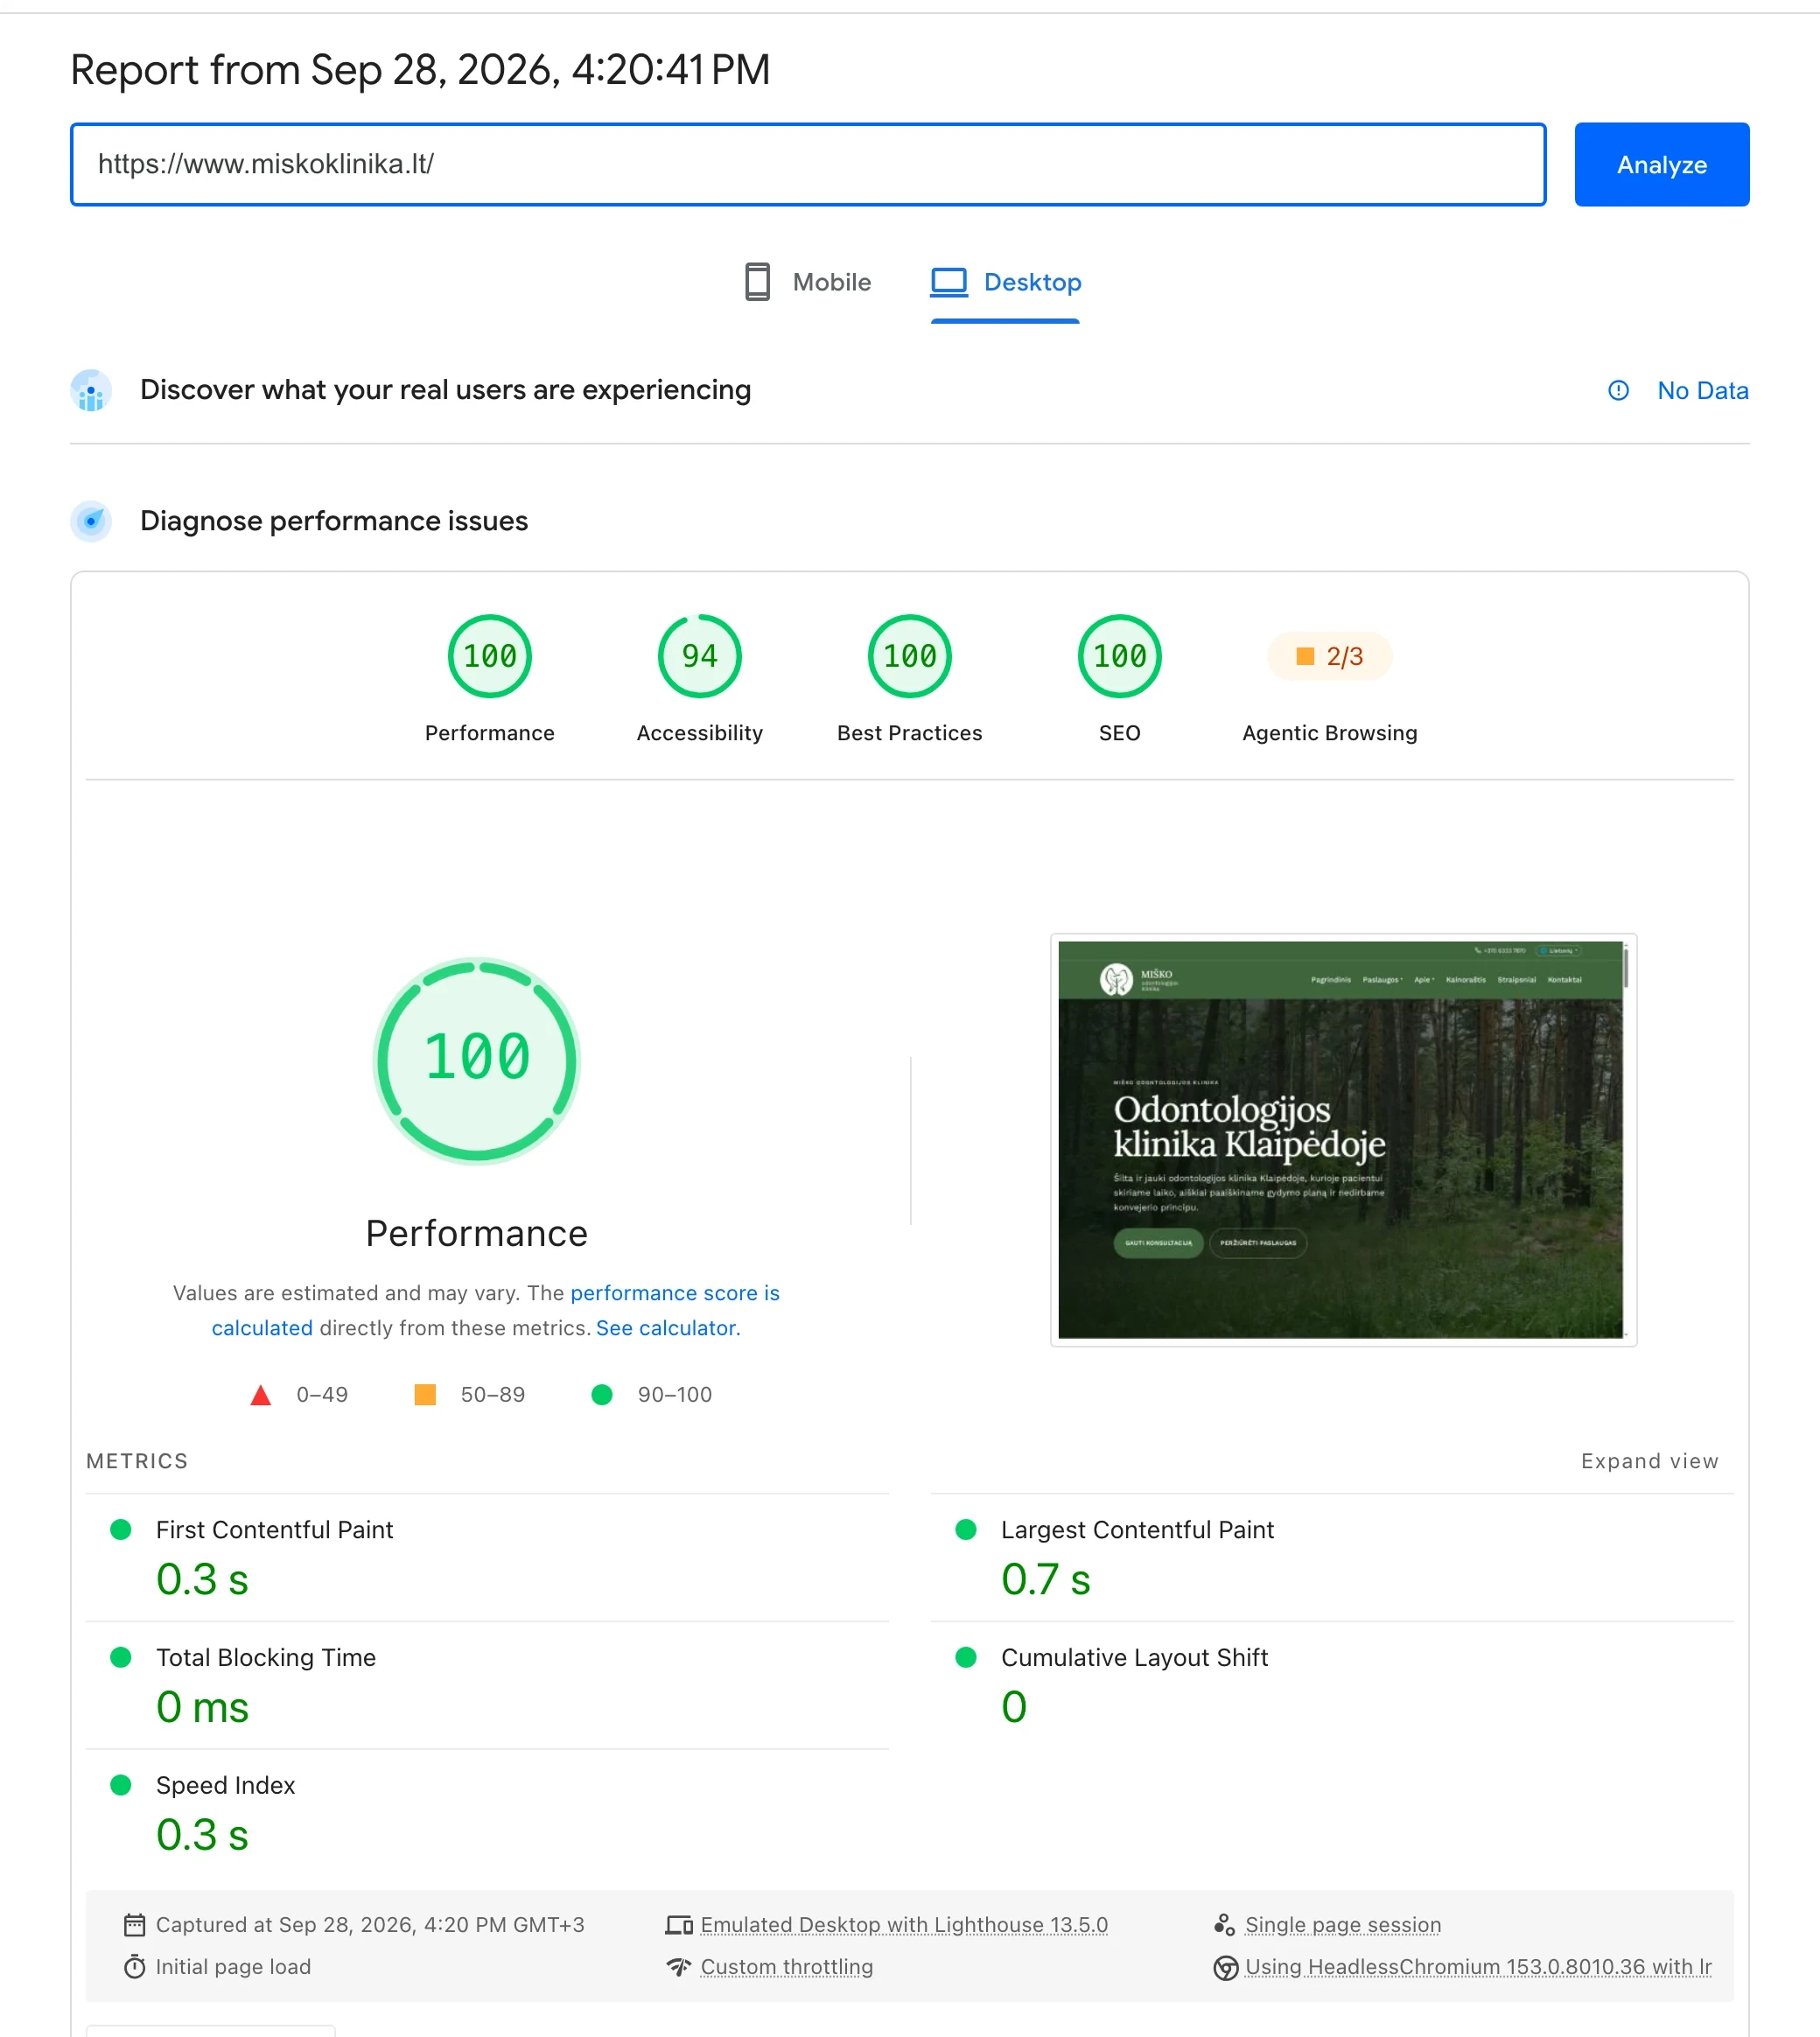The height and width of the screenshot is (2037, 1820).
Task: Click green dot beside Largest Contentful Paint
Action: click(966, 1529)
